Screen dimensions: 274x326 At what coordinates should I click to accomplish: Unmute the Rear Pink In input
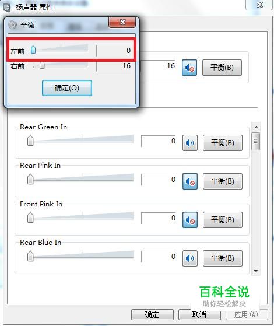click(190, 181)
